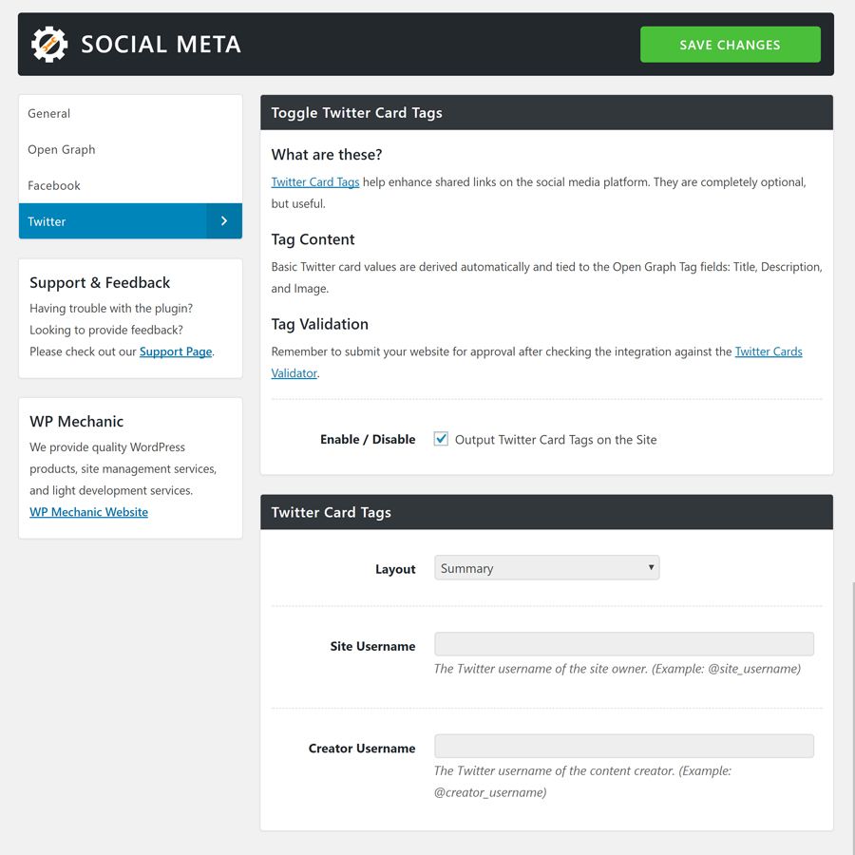
Task: Click the Twitter tab chevron arrow
Action: pos(224,221)
